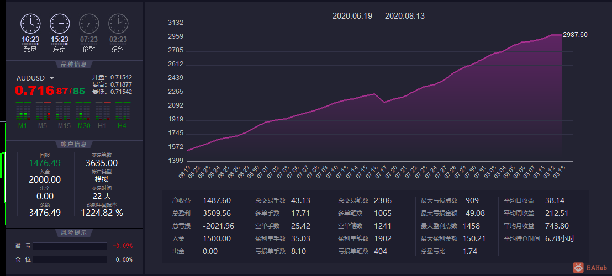Click the EAHub logo icon
Image resolution: width=612 pixels, height=276 pixels.
(578, 267)
